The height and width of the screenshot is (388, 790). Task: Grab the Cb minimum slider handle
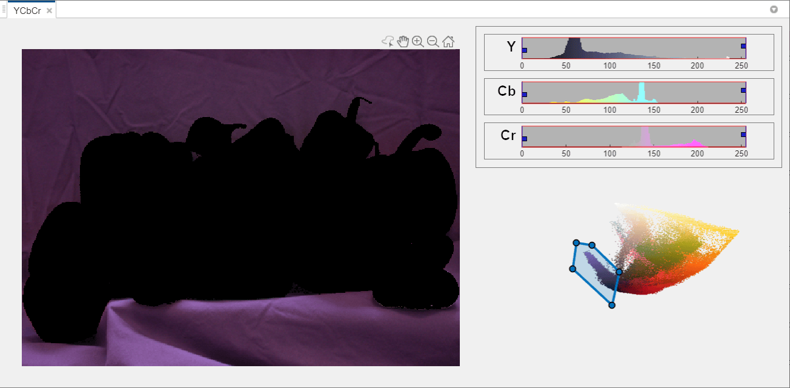click(525, 95)
